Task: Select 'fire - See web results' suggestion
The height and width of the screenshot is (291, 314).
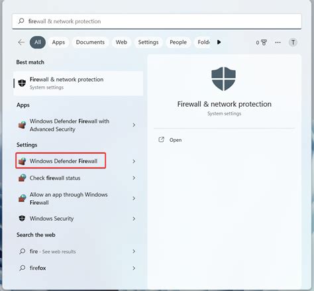Action: click(x=78, y=251)
